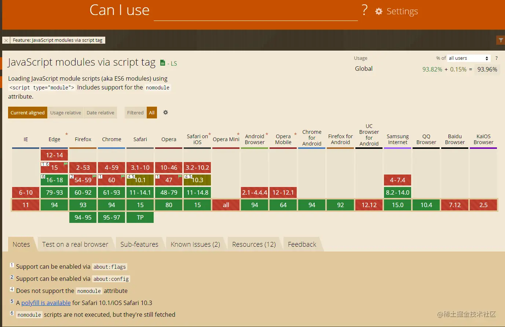Open the Notes tab
The width and height of the screenshot is (505, 327).
pyautogui.click(x=21, y=245)
